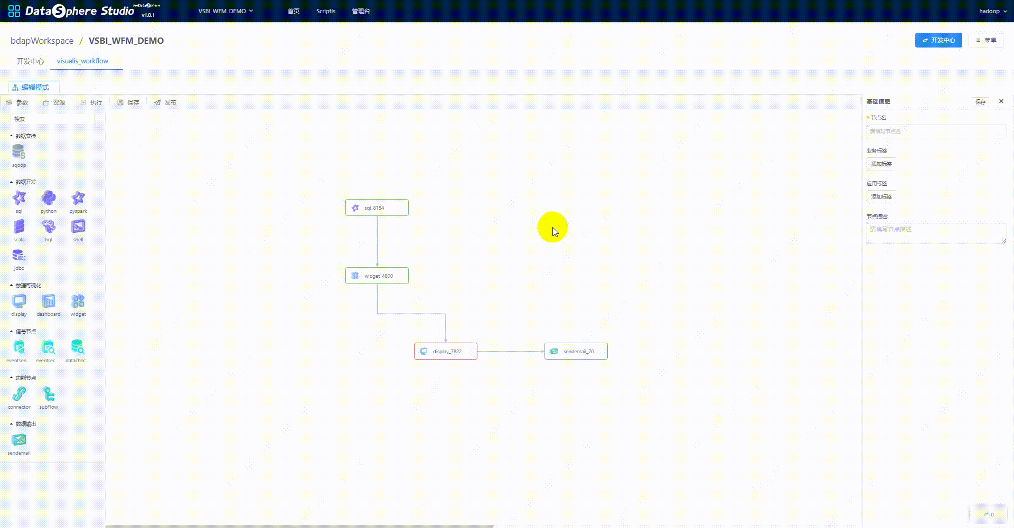The width and height of the screenshot is (1014, 528).
Task: Collapse the 数据可视化 category
Action: 25,286
